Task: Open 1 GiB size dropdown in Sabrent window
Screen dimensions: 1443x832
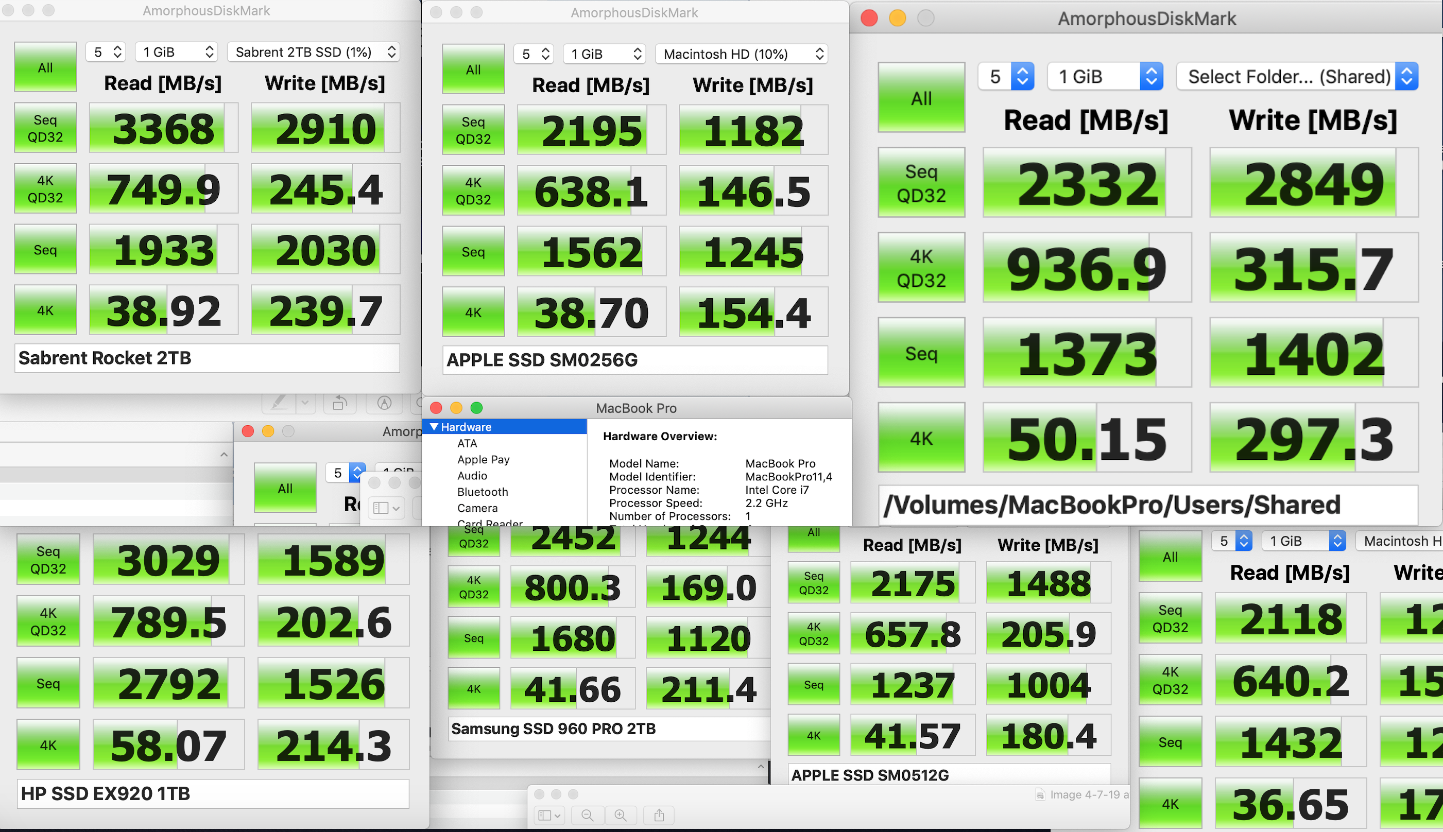Action: [177, 52]
